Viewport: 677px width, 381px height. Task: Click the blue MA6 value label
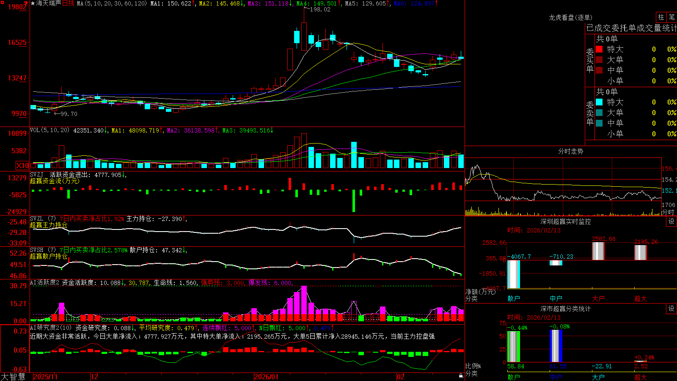tap(414, 3)
